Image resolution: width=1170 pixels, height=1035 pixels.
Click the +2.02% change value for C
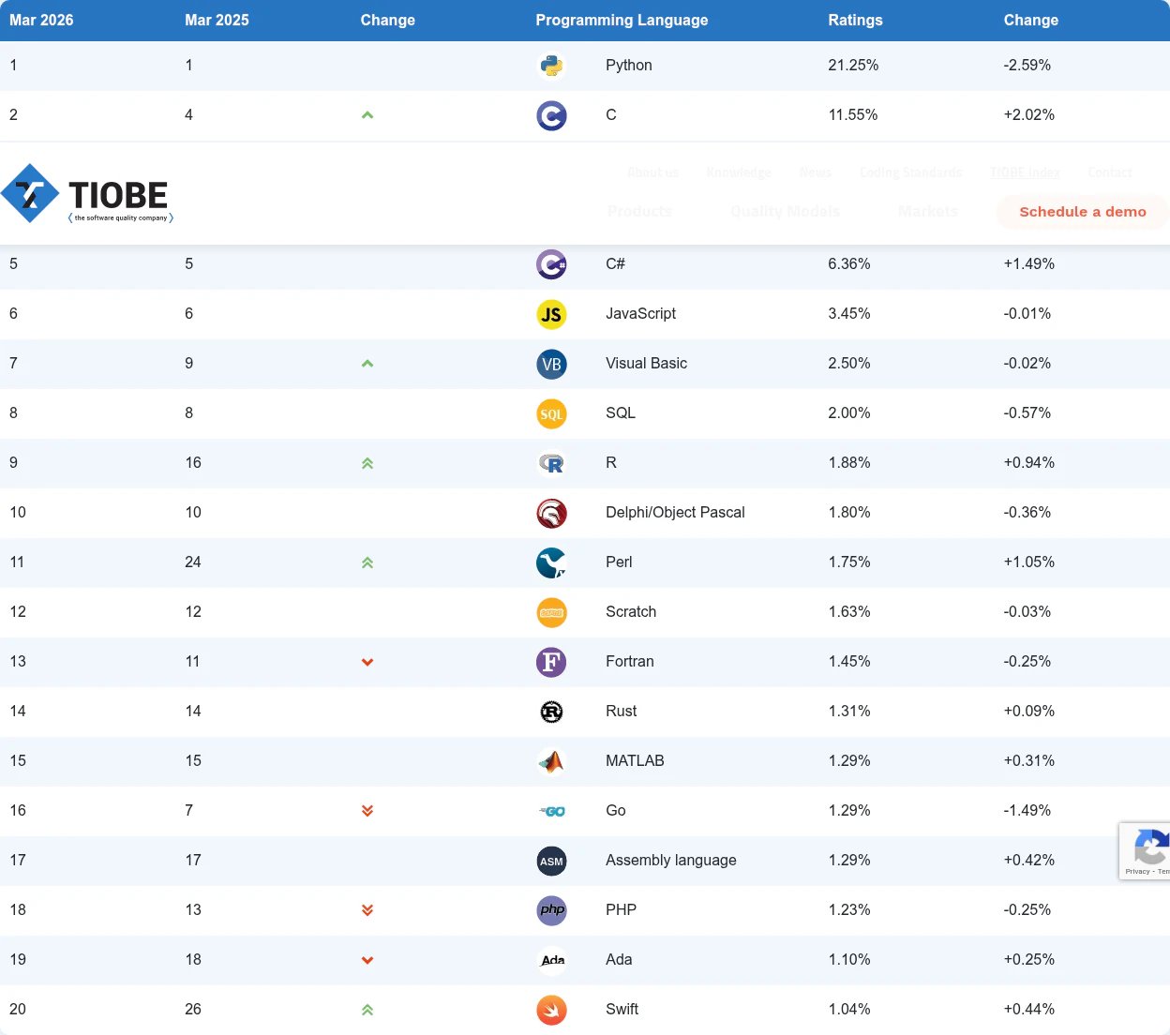pyautogui.click(x=1028, y=115)
